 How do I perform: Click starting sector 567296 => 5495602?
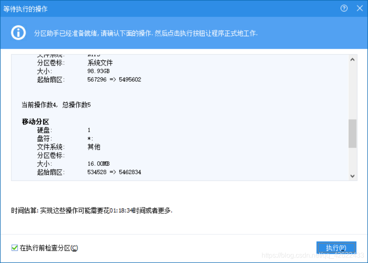pyautogui.click(x=114, y=80)
